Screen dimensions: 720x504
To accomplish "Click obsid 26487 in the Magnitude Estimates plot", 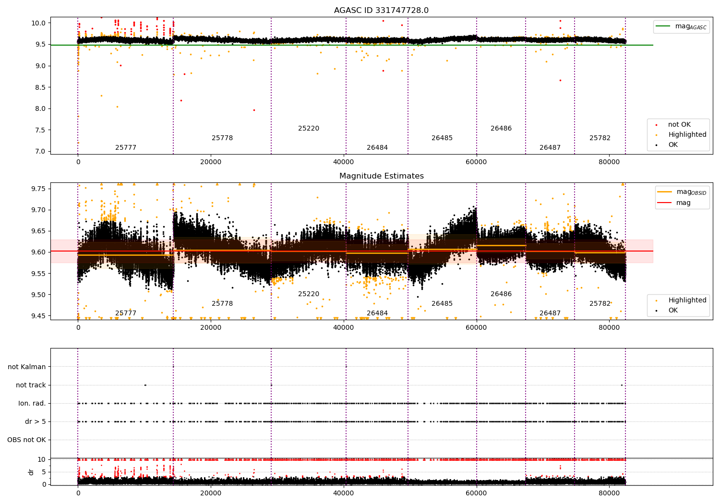I will pos(550,313).
